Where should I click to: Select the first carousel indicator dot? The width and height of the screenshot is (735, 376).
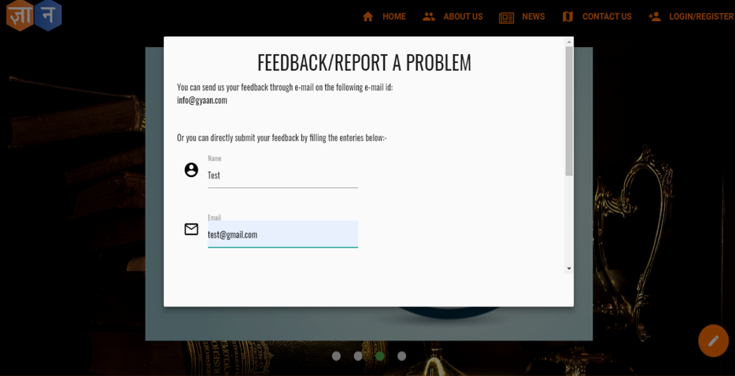tap(336, 356)
